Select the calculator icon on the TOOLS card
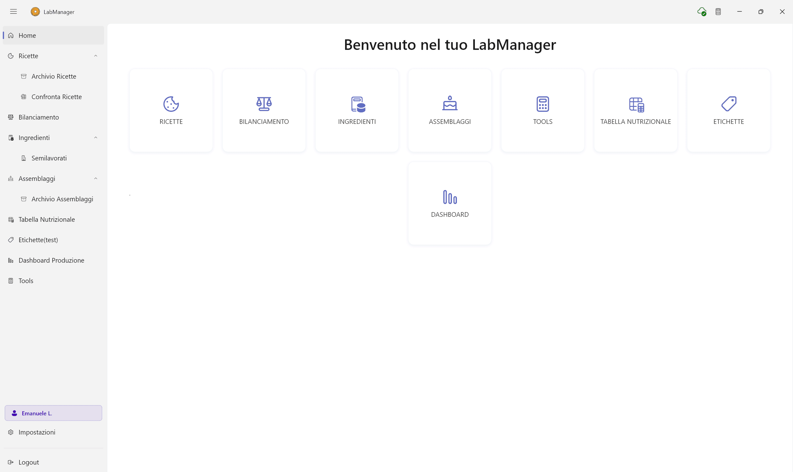This screenshot has height=472, width=793. point(542,104)
